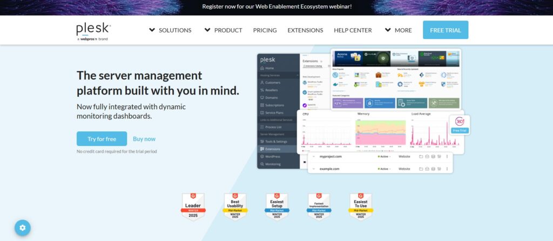The height and width of the screenshot is (241, 553).
Task: Click the Memory chart
Action: pyautogui.click(x=381, y=131)
